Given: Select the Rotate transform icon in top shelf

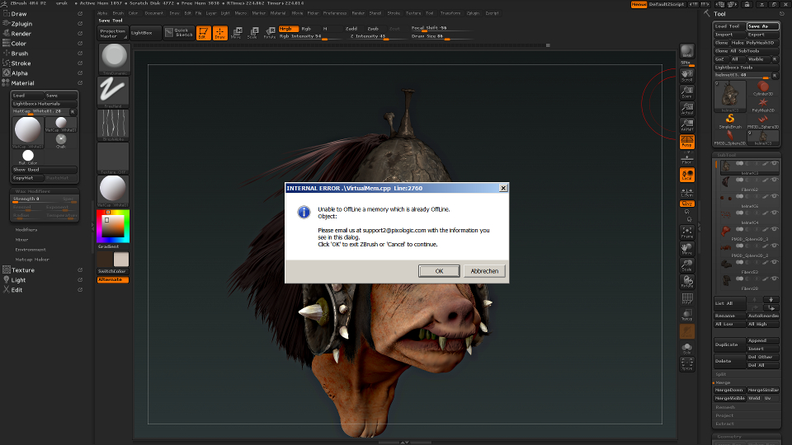Looking at the screenshot, I should click(270, 33).
